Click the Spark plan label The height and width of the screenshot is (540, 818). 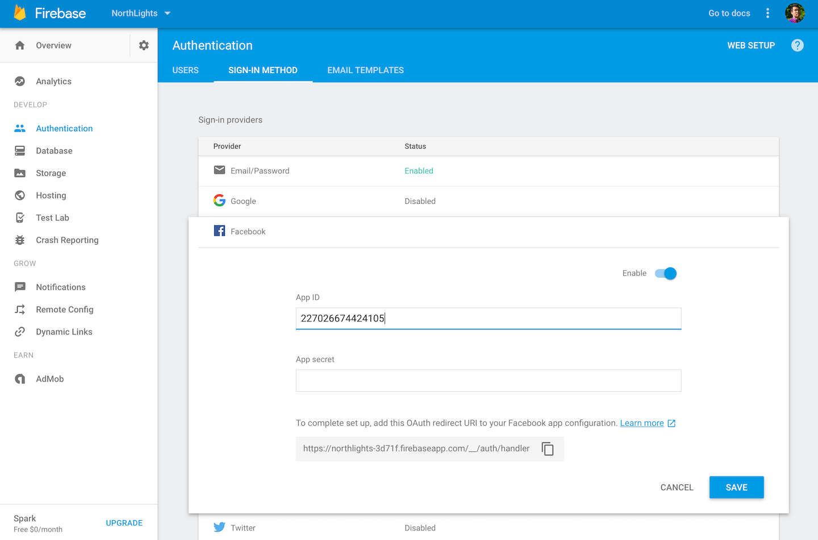25,518
